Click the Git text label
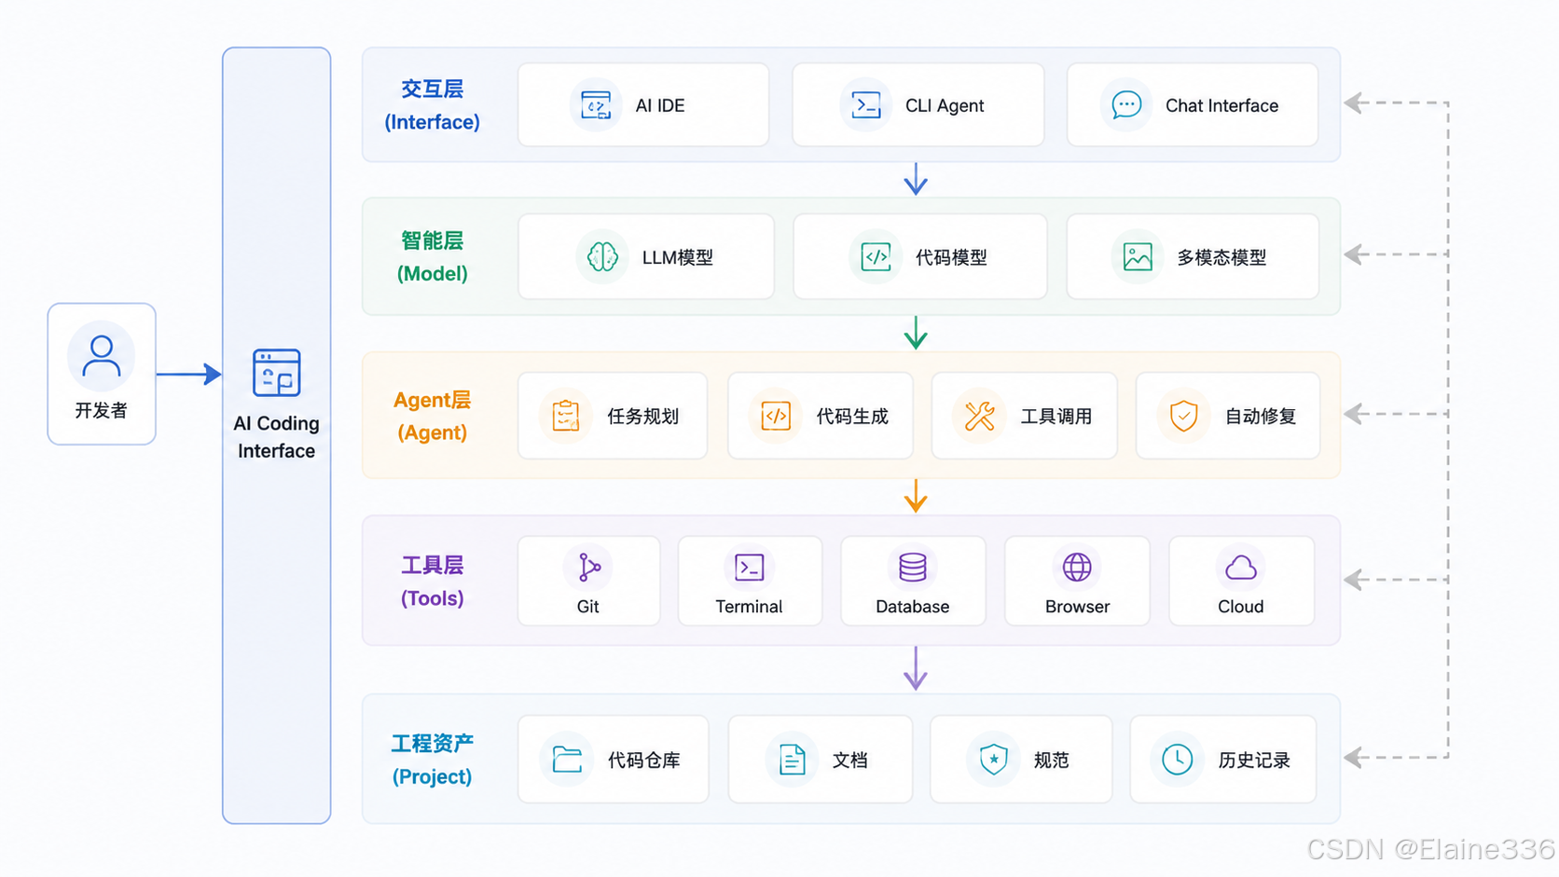 (588, 607)
